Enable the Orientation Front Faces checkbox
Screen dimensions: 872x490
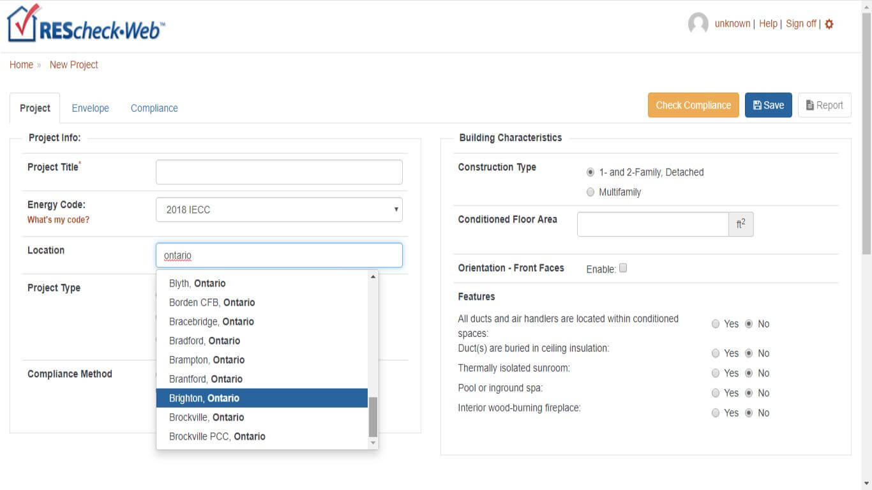coord(623,268)
